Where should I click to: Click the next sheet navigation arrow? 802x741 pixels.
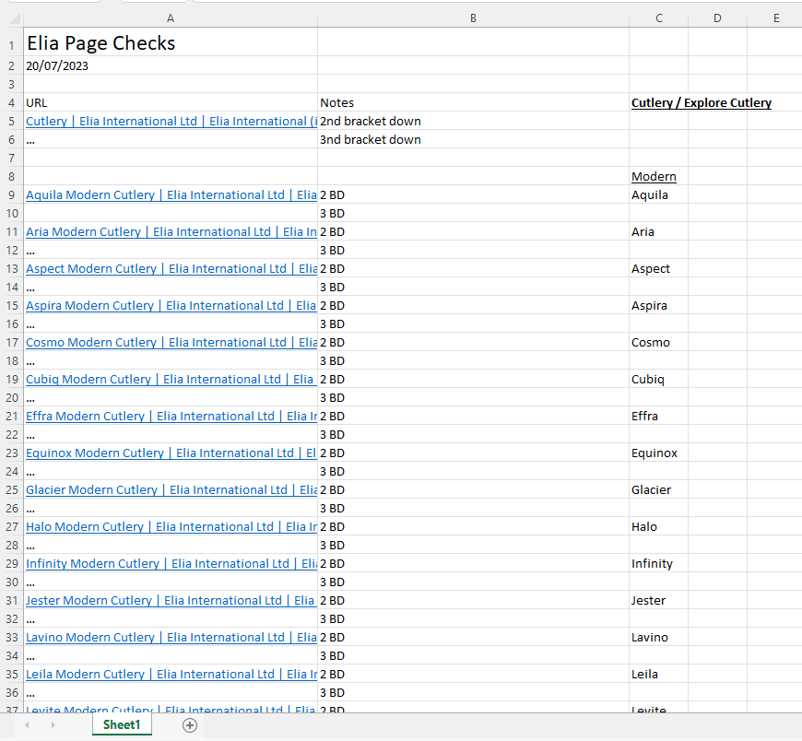click(x=53, y=725)
